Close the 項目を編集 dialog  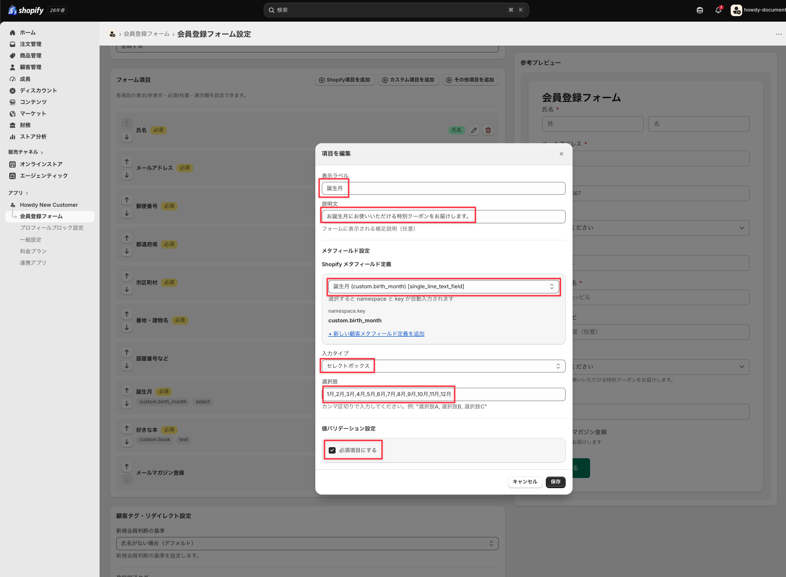pos(561,154)
